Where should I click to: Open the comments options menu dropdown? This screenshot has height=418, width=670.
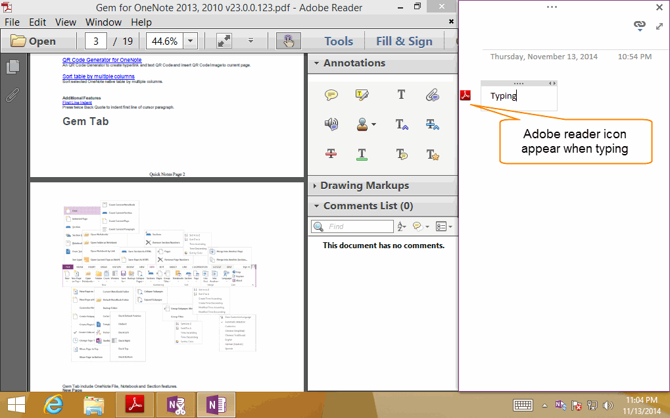click(x=444, y=226)
